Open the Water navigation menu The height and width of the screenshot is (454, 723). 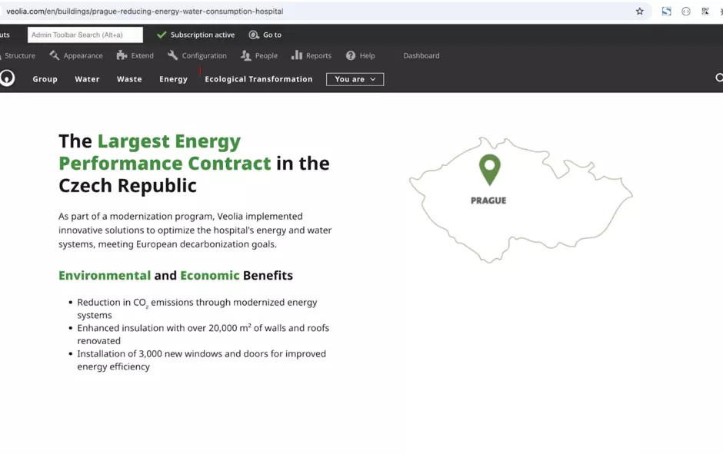[x=87, y=79]
